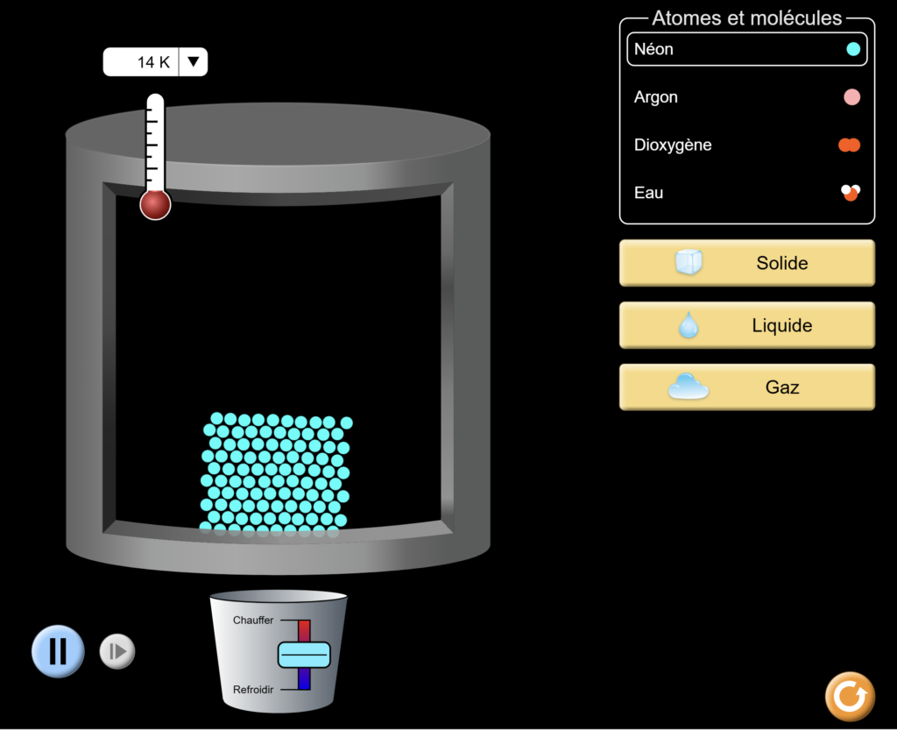Viewport: 897px width, 731px height.
Task: Pause the simulation with the pause button
Action: point(58,651)
